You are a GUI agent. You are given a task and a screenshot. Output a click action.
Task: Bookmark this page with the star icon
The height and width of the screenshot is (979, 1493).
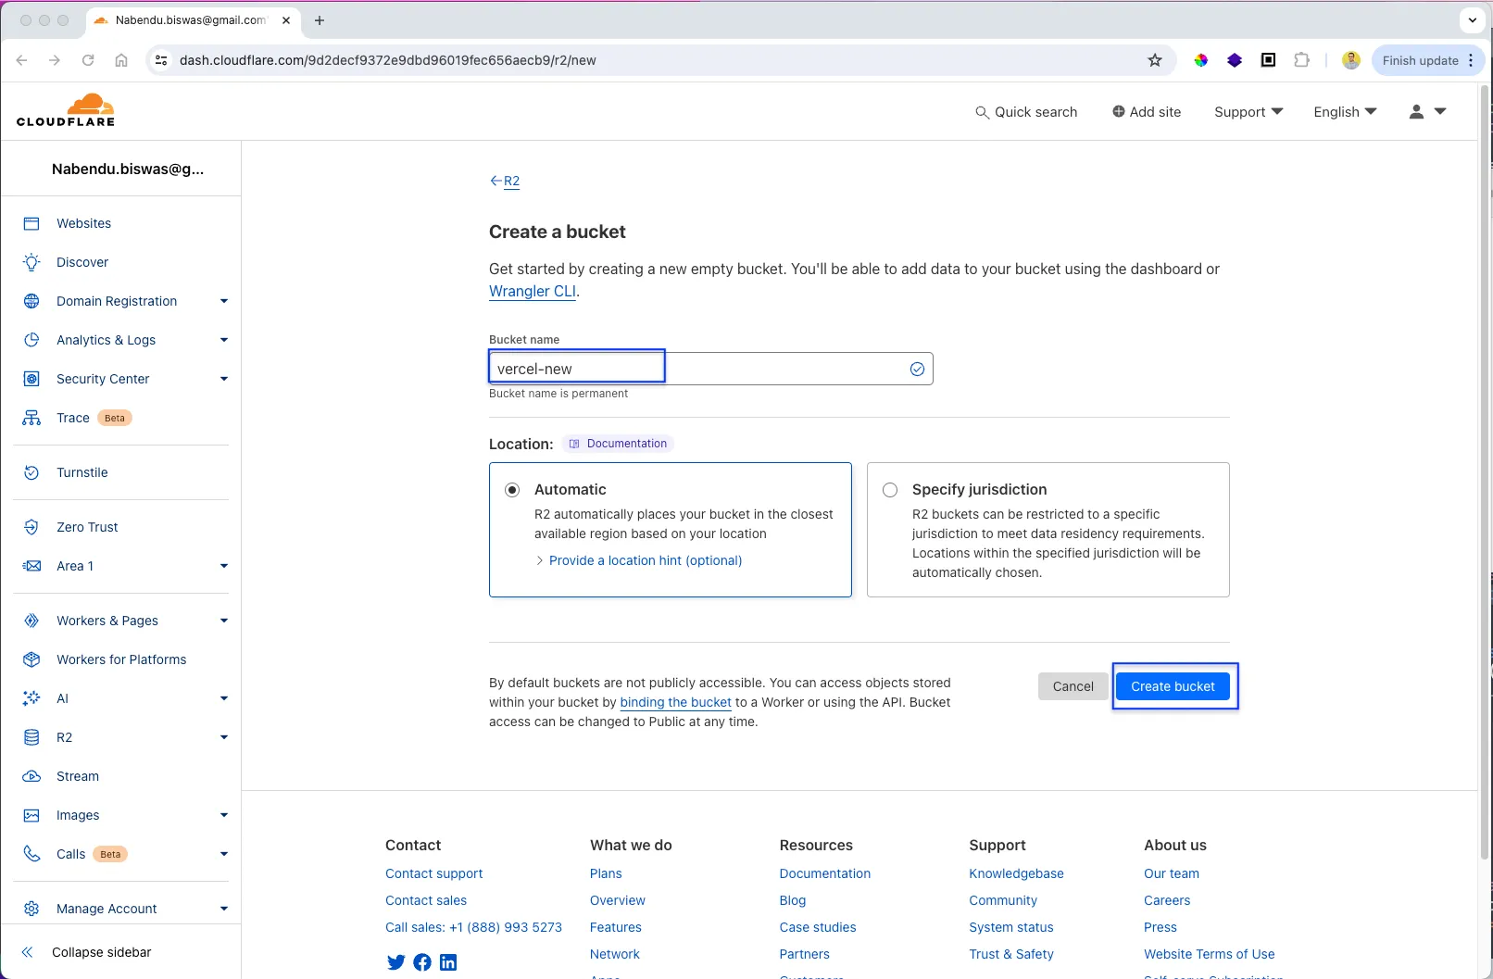click(x=1155, y=60)
